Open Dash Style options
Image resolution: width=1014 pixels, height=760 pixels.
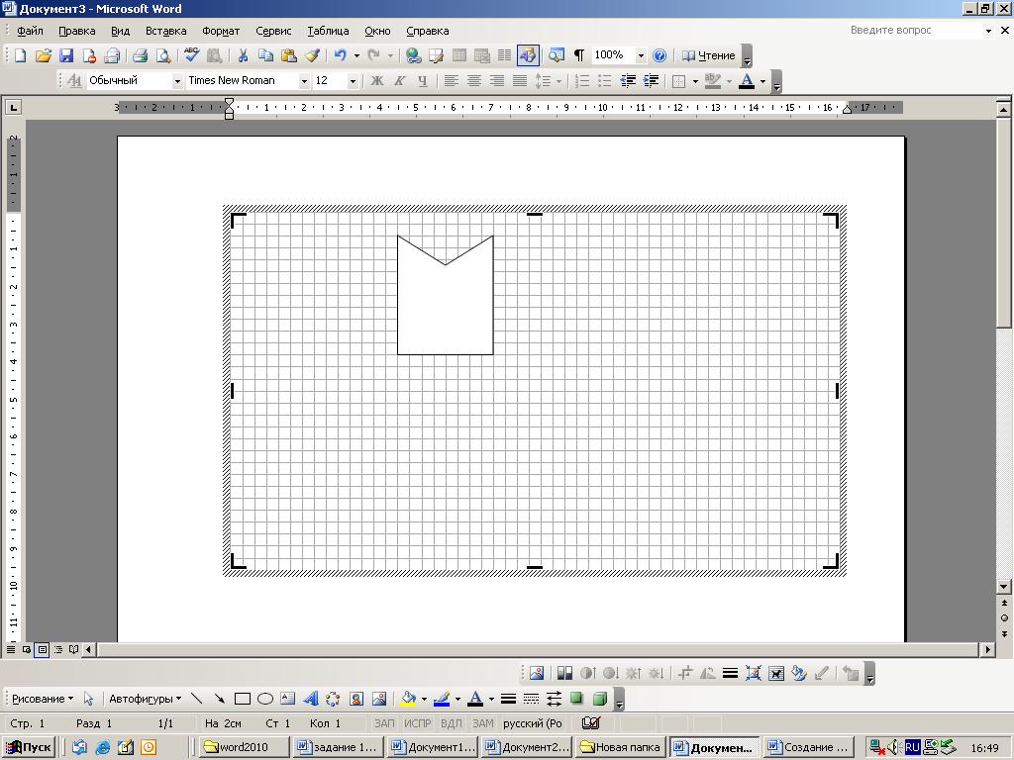pos(531,699)
